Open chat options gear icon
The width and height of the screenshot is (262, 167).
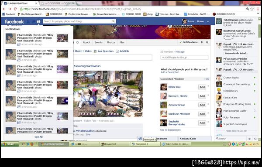(249, 139)
